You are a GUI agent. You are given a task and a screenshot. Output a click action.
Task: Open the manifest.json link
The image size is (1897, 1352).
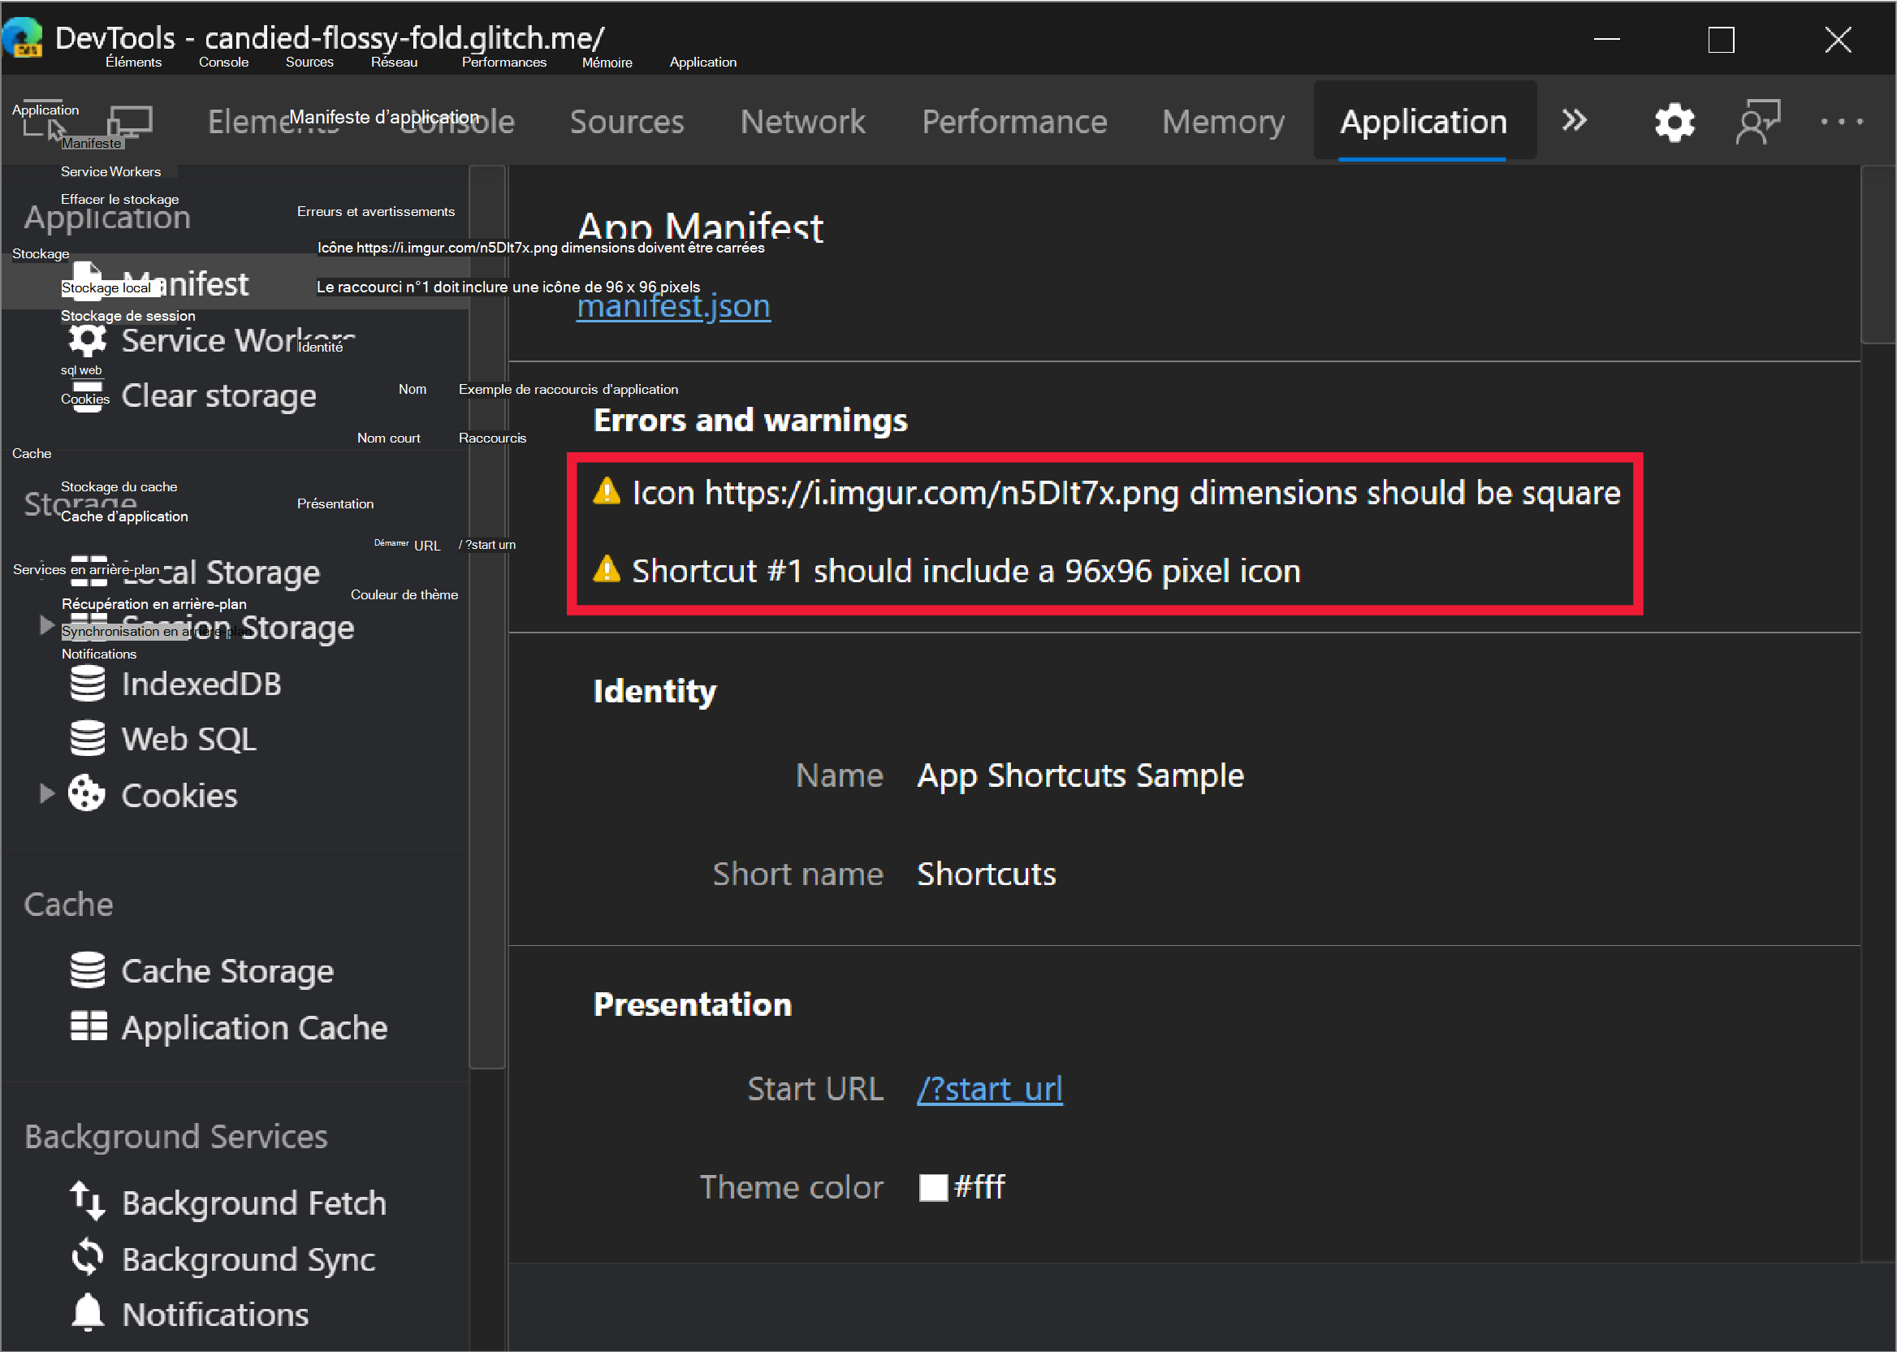click(672, 305)
